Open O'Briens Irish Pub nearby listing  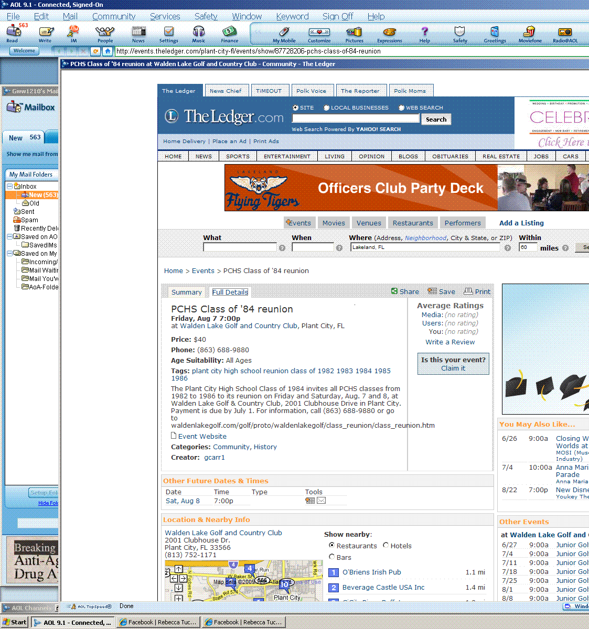[371, 572]
